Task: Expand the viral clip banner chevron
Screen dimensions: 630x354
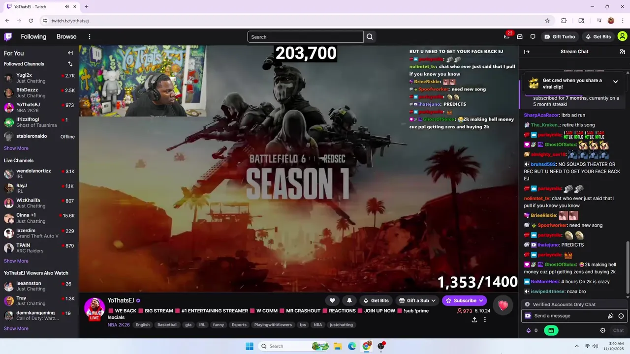Action: point(615,82)
